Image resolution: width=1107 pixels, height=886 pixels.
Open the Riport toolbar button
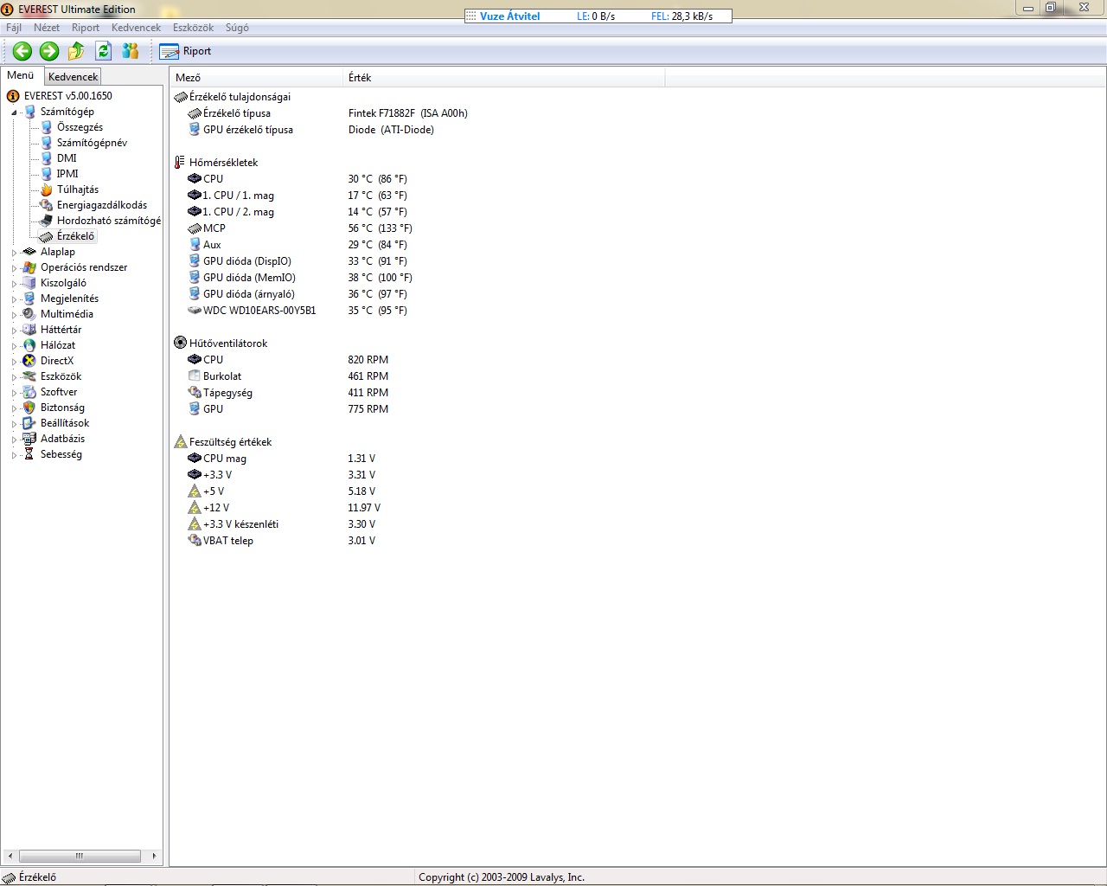[186, 51]
